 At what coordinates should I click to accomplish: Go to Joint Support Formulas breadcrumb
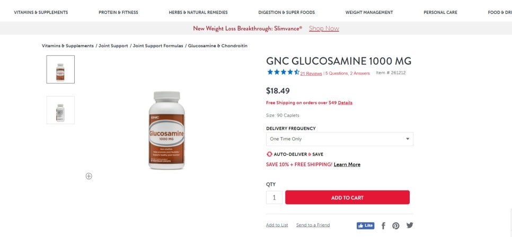coord(158,46)
